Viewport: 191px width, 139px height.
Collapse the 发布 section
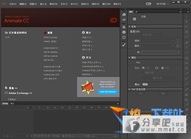click(130, 27)
